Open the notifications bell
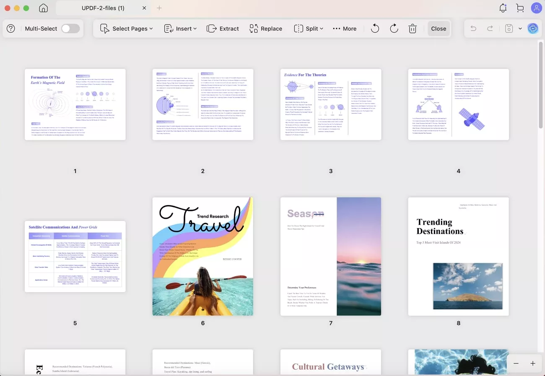This screenshot has width=545, height=376. pos(503,8)
